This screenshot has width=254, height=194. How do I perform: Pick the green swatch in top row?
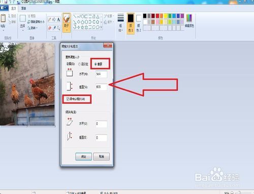[x=170, y=16]
